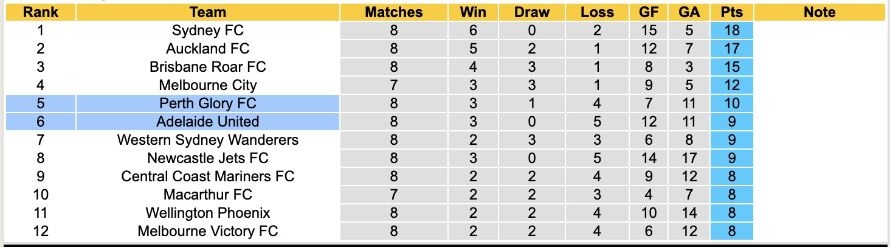Select the GA column header
This screenshot has width=890, height=247.
point(689,12)
